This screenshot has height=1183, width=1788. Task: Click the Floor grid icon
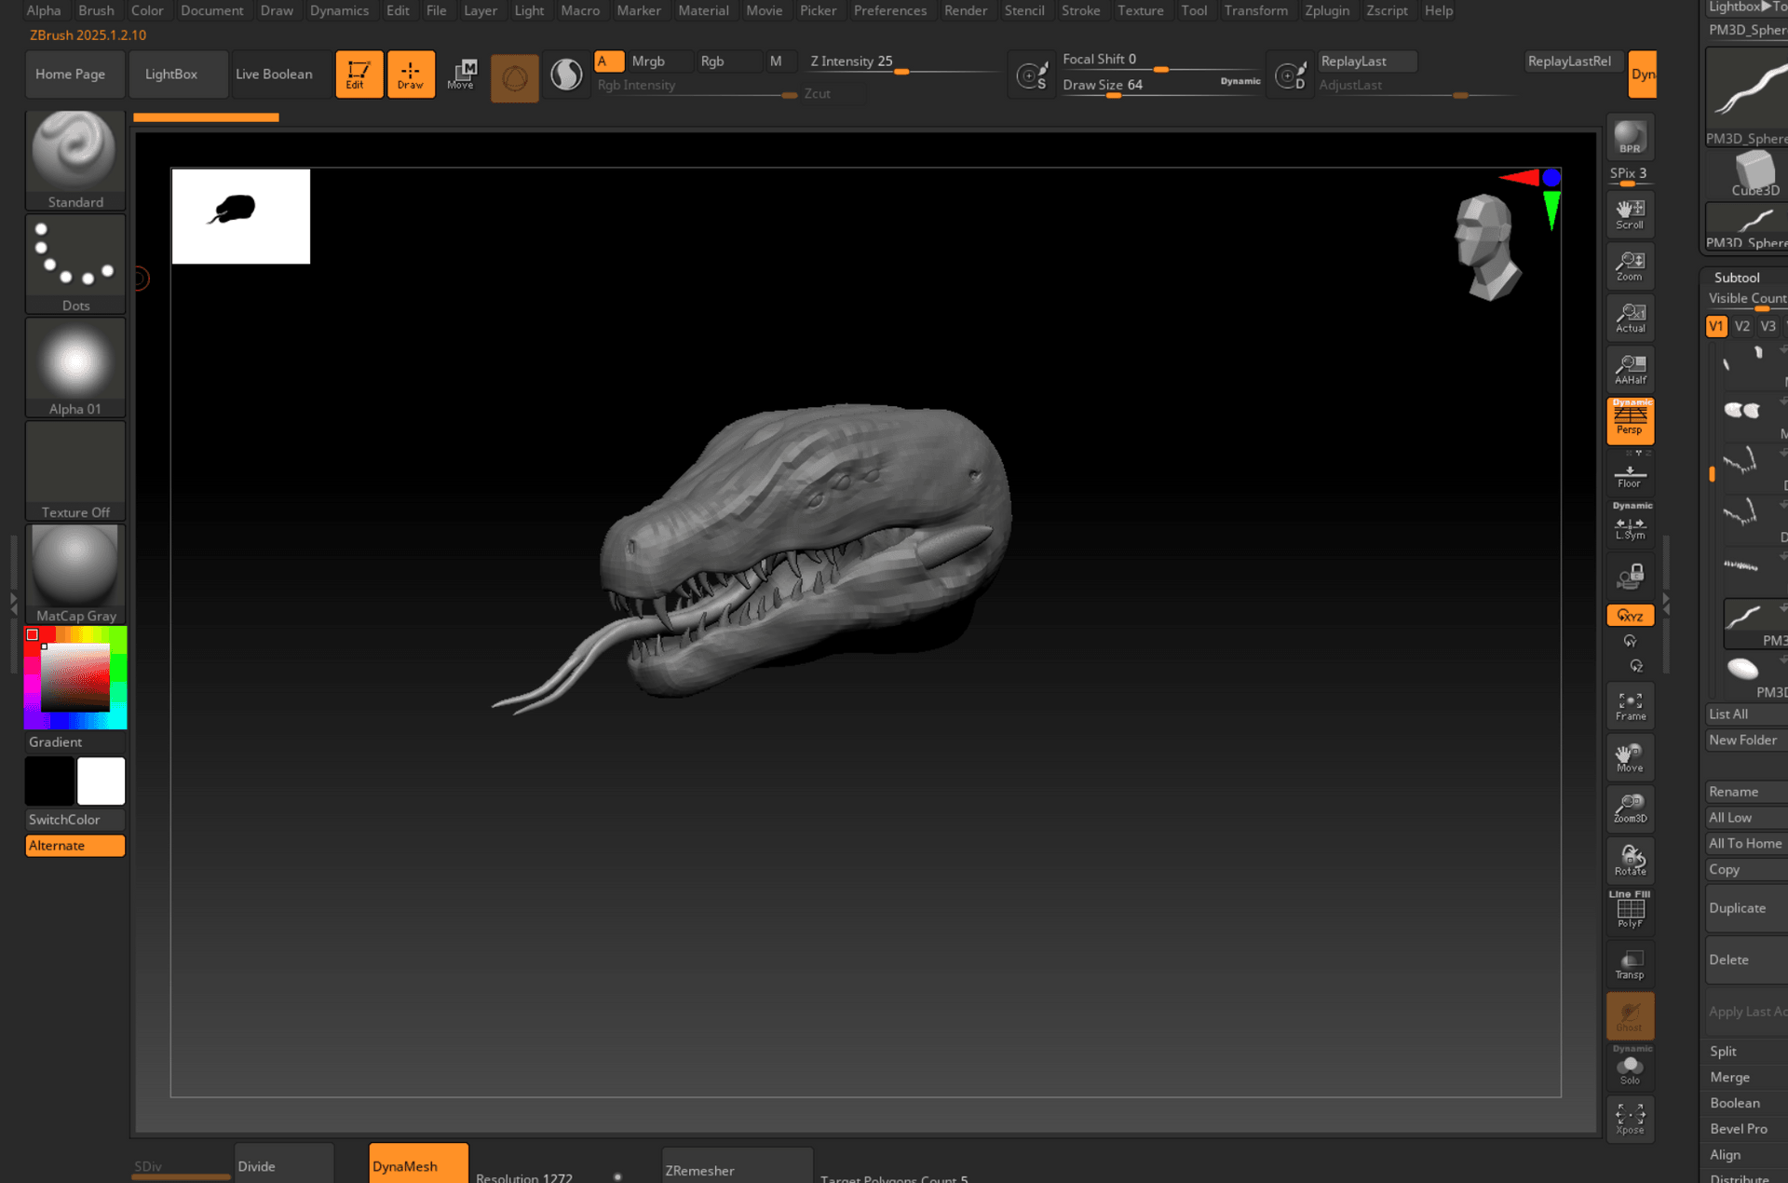pos(1630,476)
